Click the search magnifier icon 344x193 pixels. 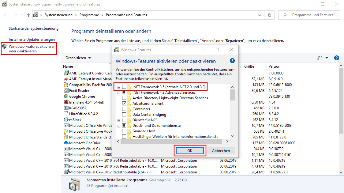tap(285, 15)
